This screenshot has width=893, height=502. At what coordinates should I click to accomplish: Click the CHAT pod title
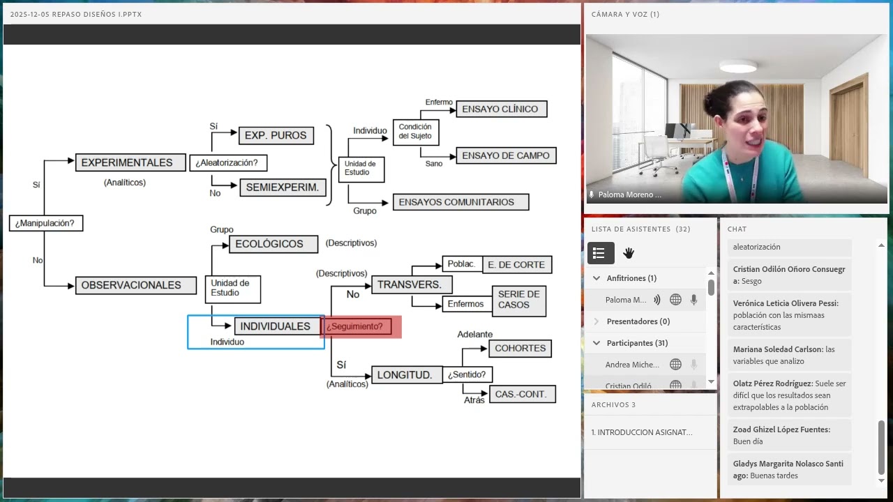pos(737,229)
